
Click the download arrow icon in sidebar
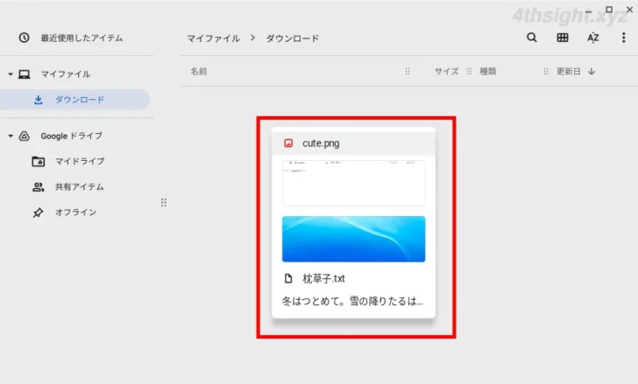coord(39,100)
